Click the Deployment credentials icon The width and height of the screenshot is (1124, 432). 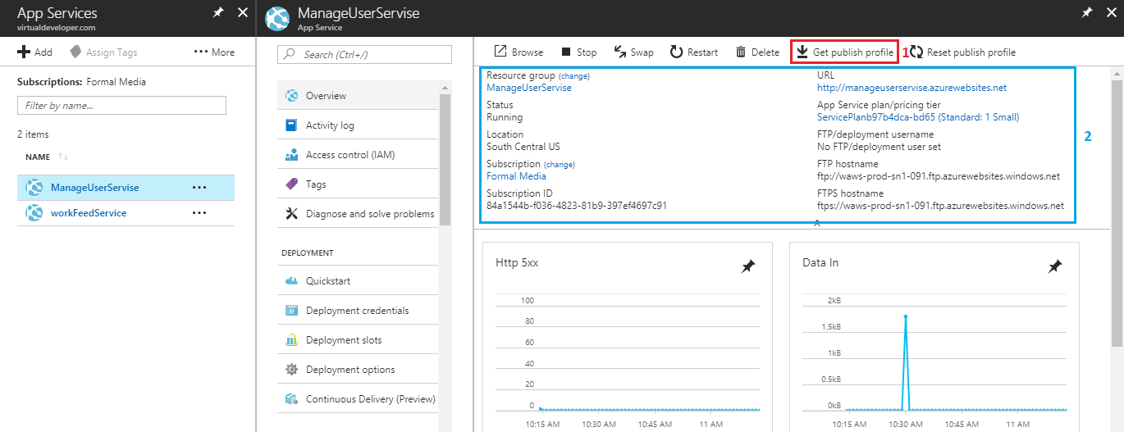291,311
